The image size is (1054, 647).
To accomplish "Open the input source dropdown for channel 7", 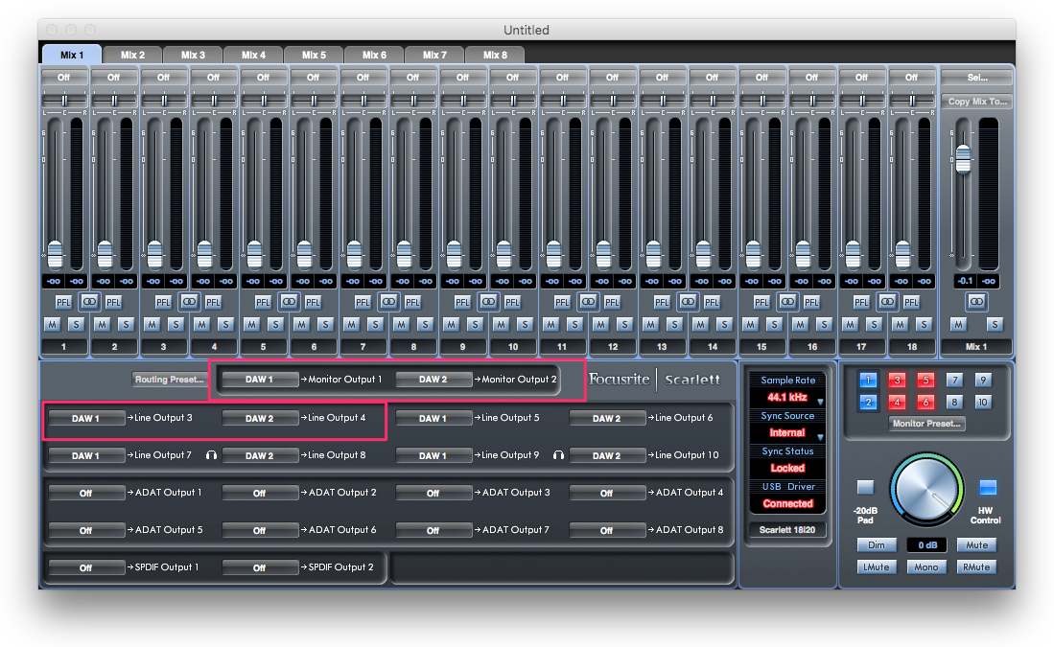I will coord(363,78).
